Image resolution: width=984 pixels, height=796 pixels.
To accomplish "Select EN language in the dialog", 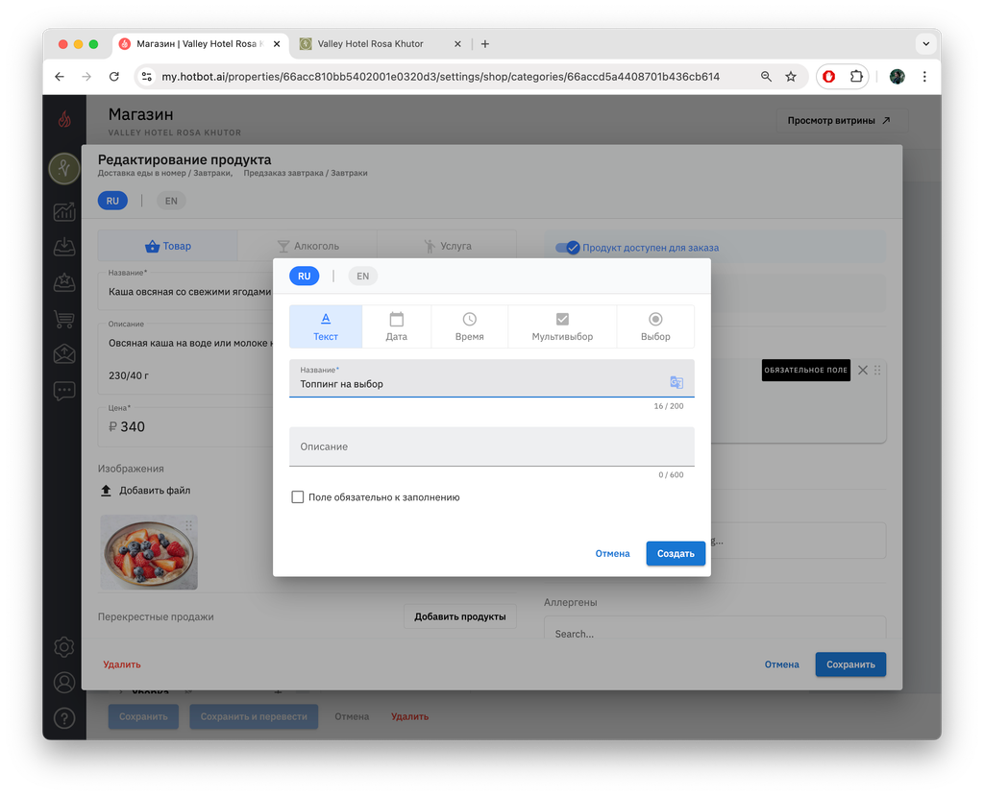I will 362,276.
